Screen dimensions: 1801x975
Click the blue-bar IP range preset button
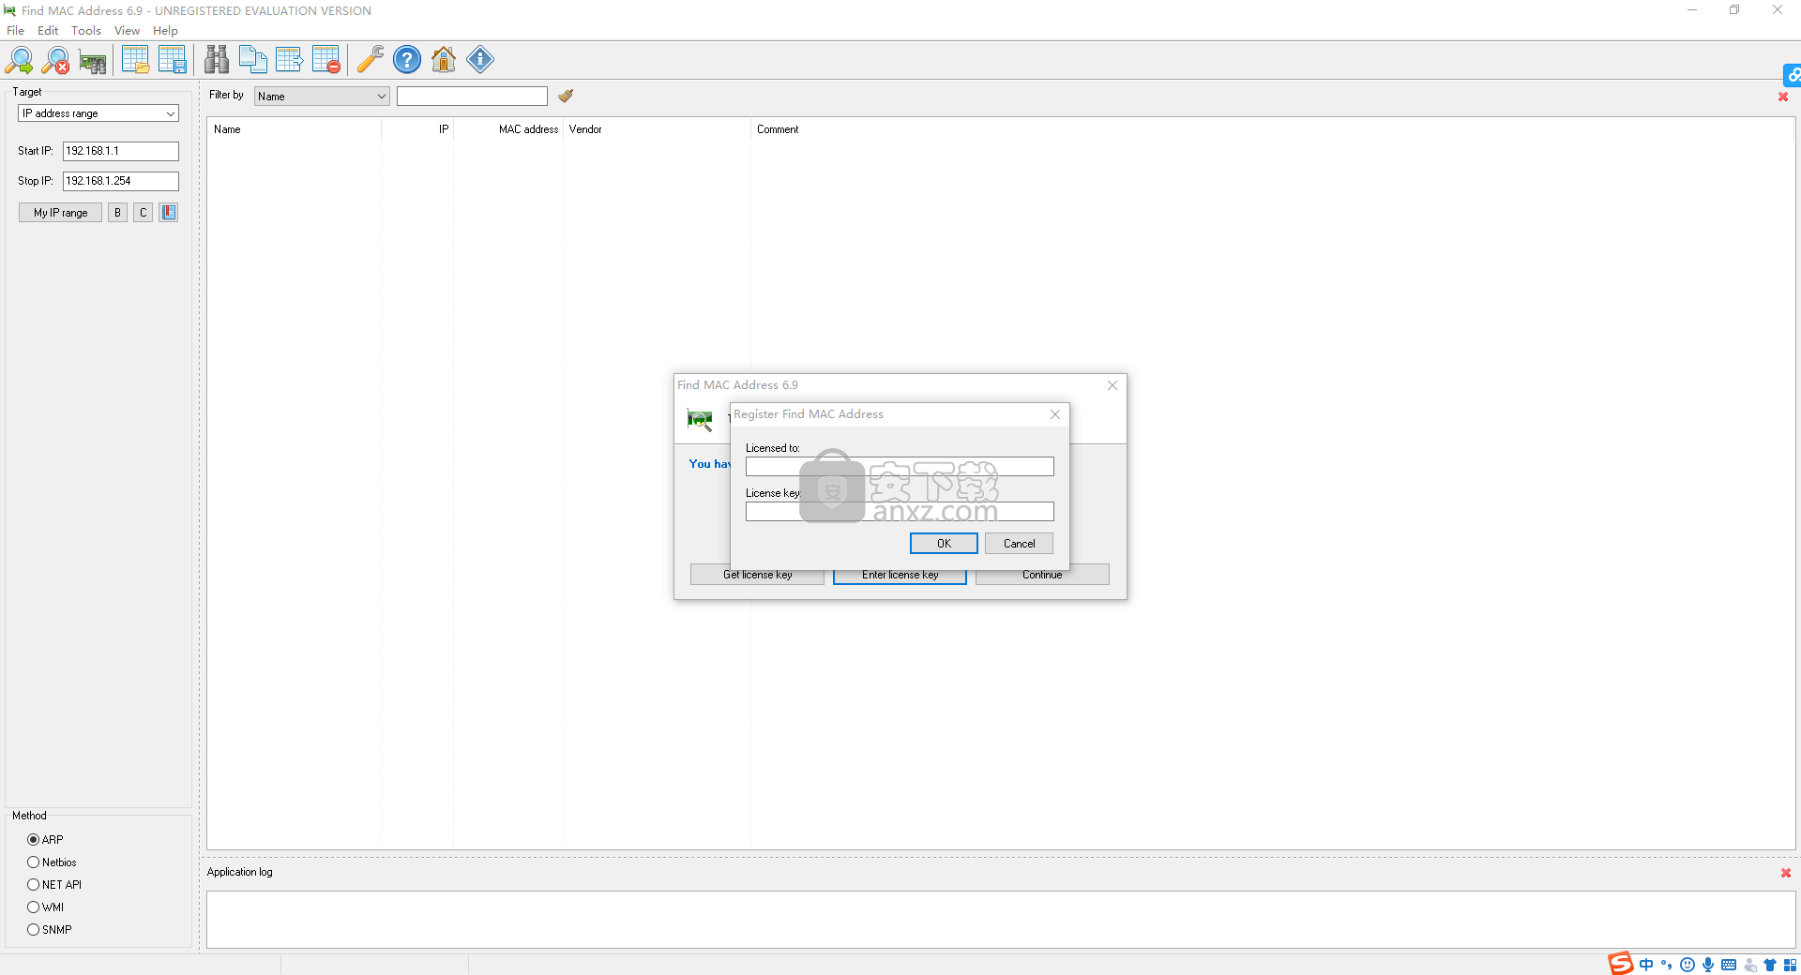coord(169,213)
